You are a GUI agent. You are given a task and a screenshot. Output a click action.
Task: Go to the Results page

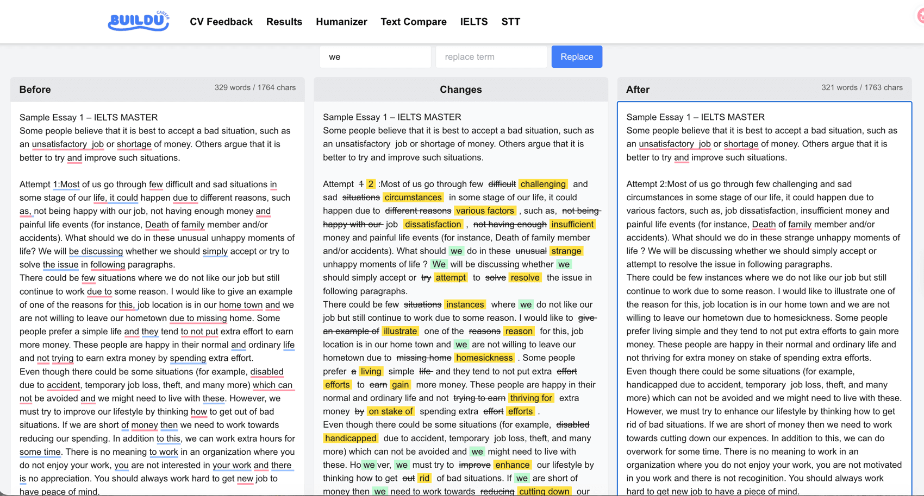point(284,22)
